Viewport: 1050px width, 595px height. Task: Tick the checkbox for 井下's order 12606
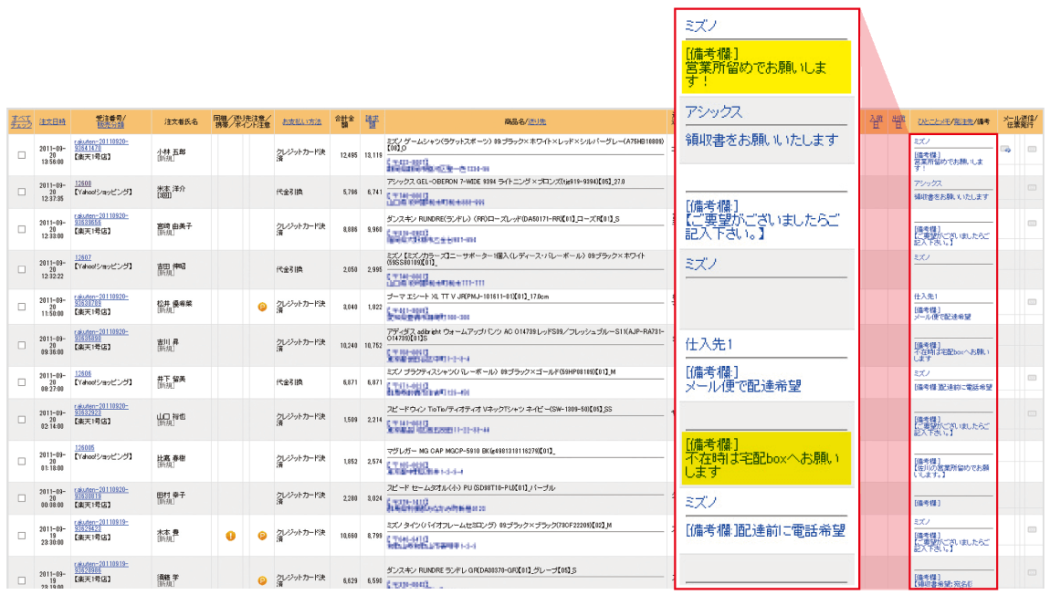(21, 382)
